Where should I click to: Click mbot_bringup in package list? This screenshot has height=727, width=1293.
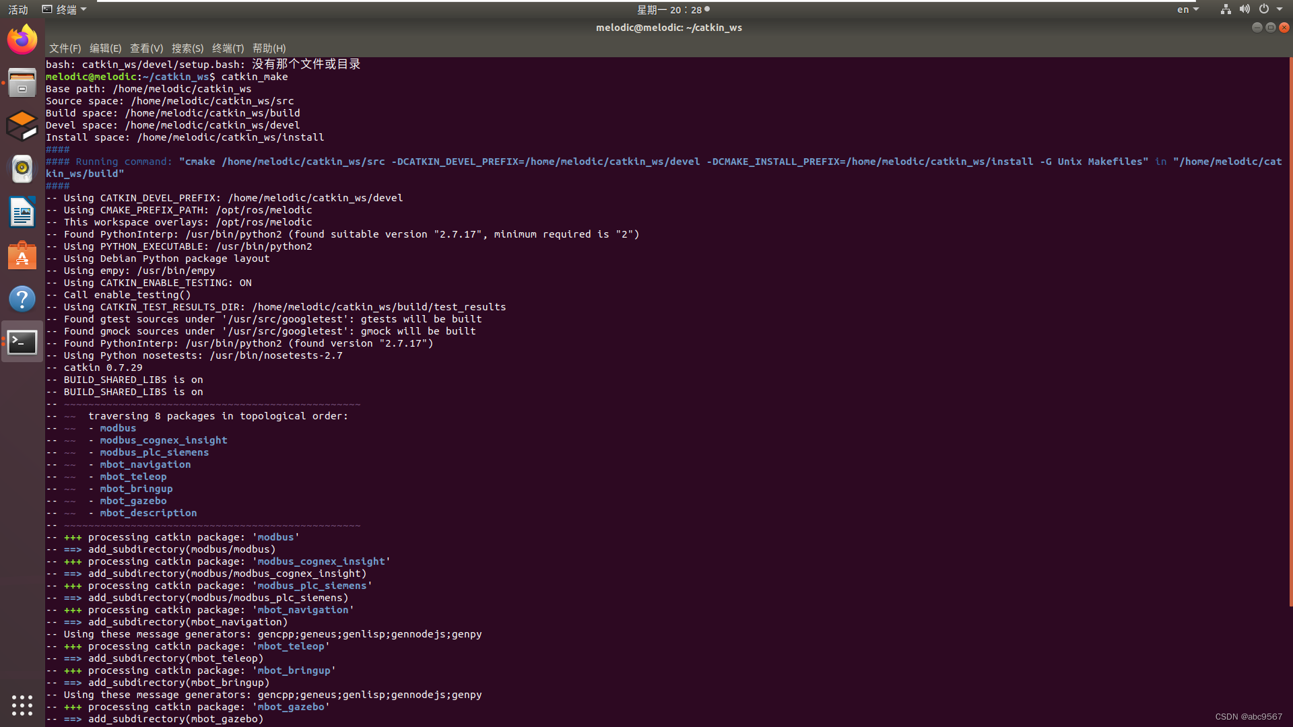136,489
